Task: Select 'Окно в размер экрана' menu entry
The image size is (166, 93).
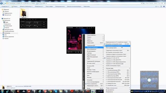Action: (x=117, y=48)
